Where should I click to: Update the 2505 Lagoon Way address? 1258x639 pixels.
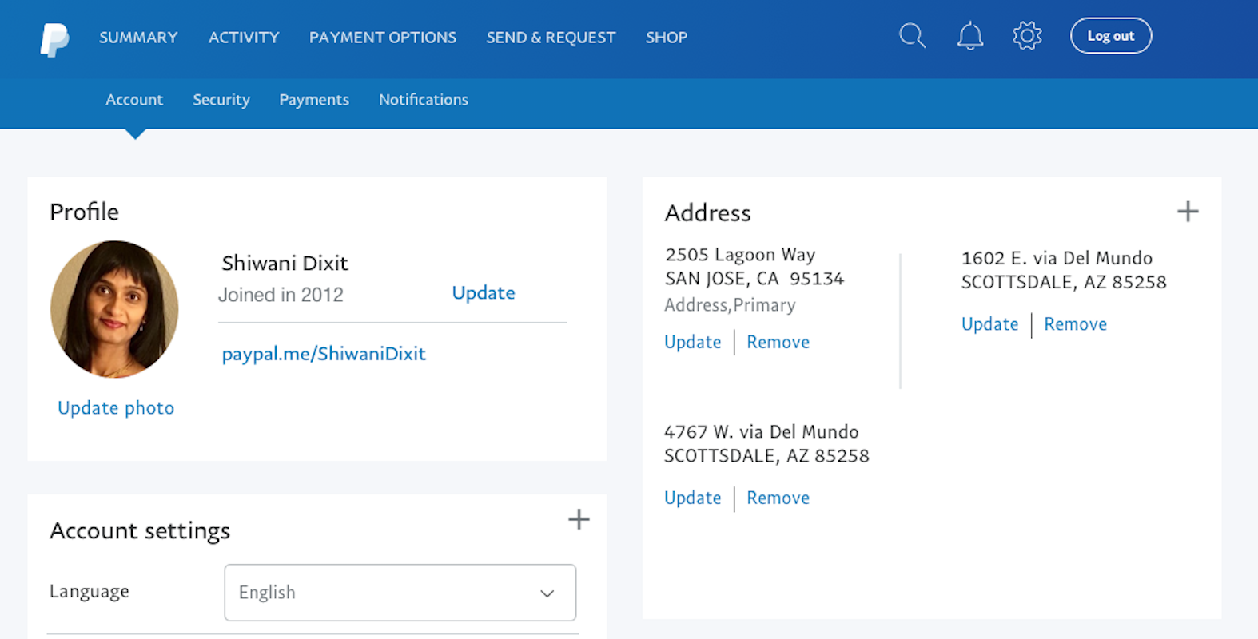click(693, 342)
